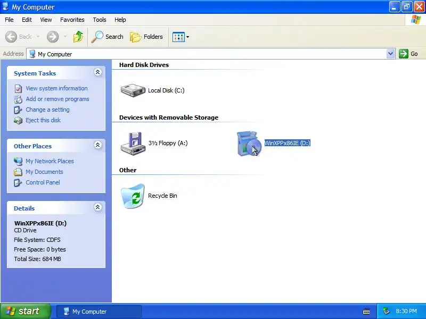This screenshot has height=319, width=426.
Task: Click the Eject this disk icon
Action: pyautogui.click(x=18, y=120)
